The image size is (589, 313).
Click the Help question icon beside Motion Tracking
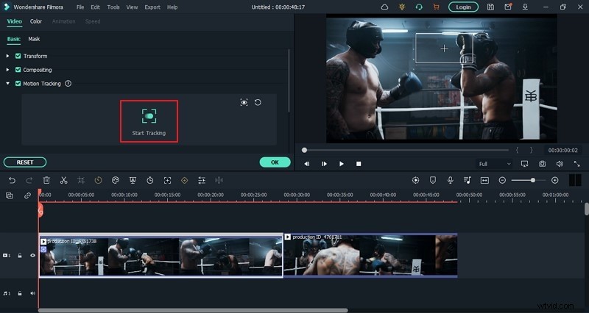(68, 84)
